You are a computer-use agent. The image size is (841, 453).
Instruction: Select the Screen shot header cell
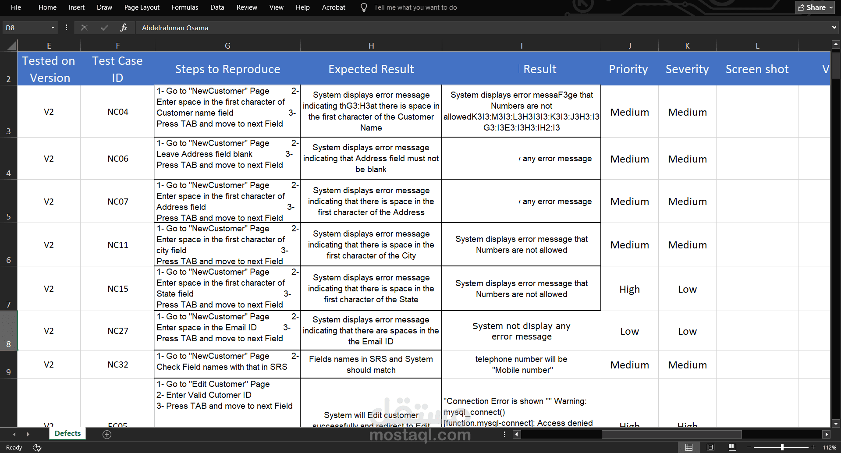point(757,69)
